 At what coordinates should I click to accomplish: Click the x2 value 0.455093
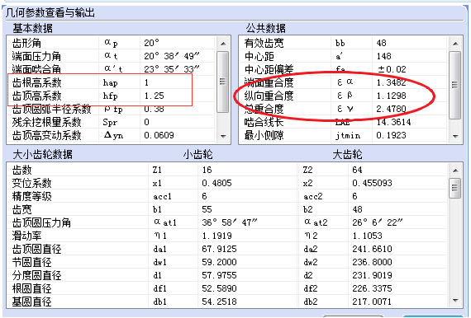pyautogui.click(x=372, y=183)
